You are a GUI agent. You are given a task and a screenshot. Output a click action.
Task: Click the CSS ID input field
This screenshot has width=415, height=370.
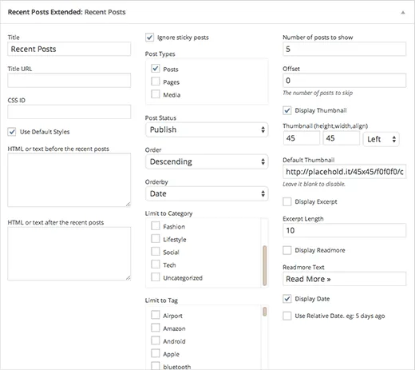(69, 112)
